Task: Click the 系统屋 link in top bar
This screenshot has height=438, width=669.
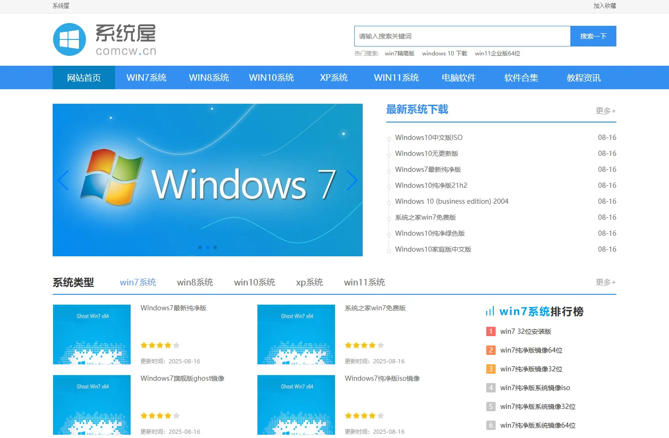Action: 61,6
